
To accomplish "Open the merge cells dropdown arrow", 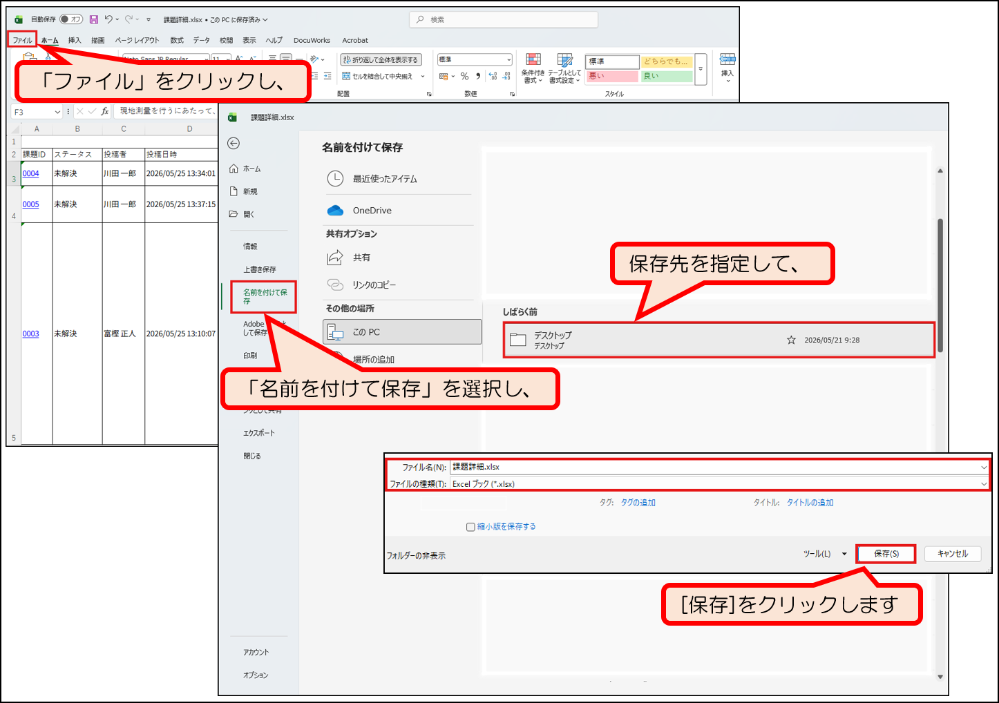I will point(423,76).
